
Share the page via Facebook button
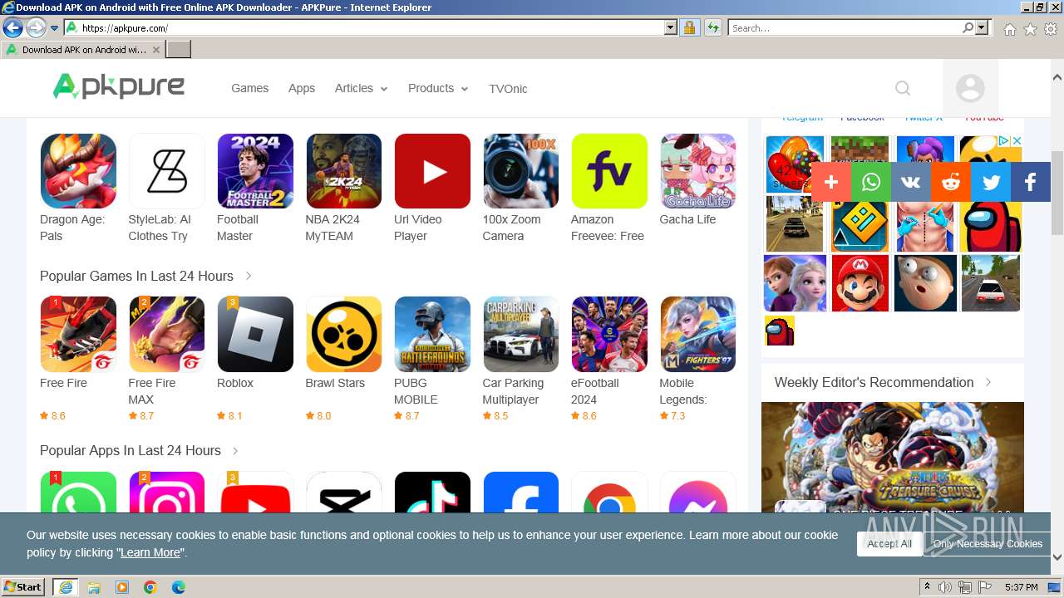1031,182
